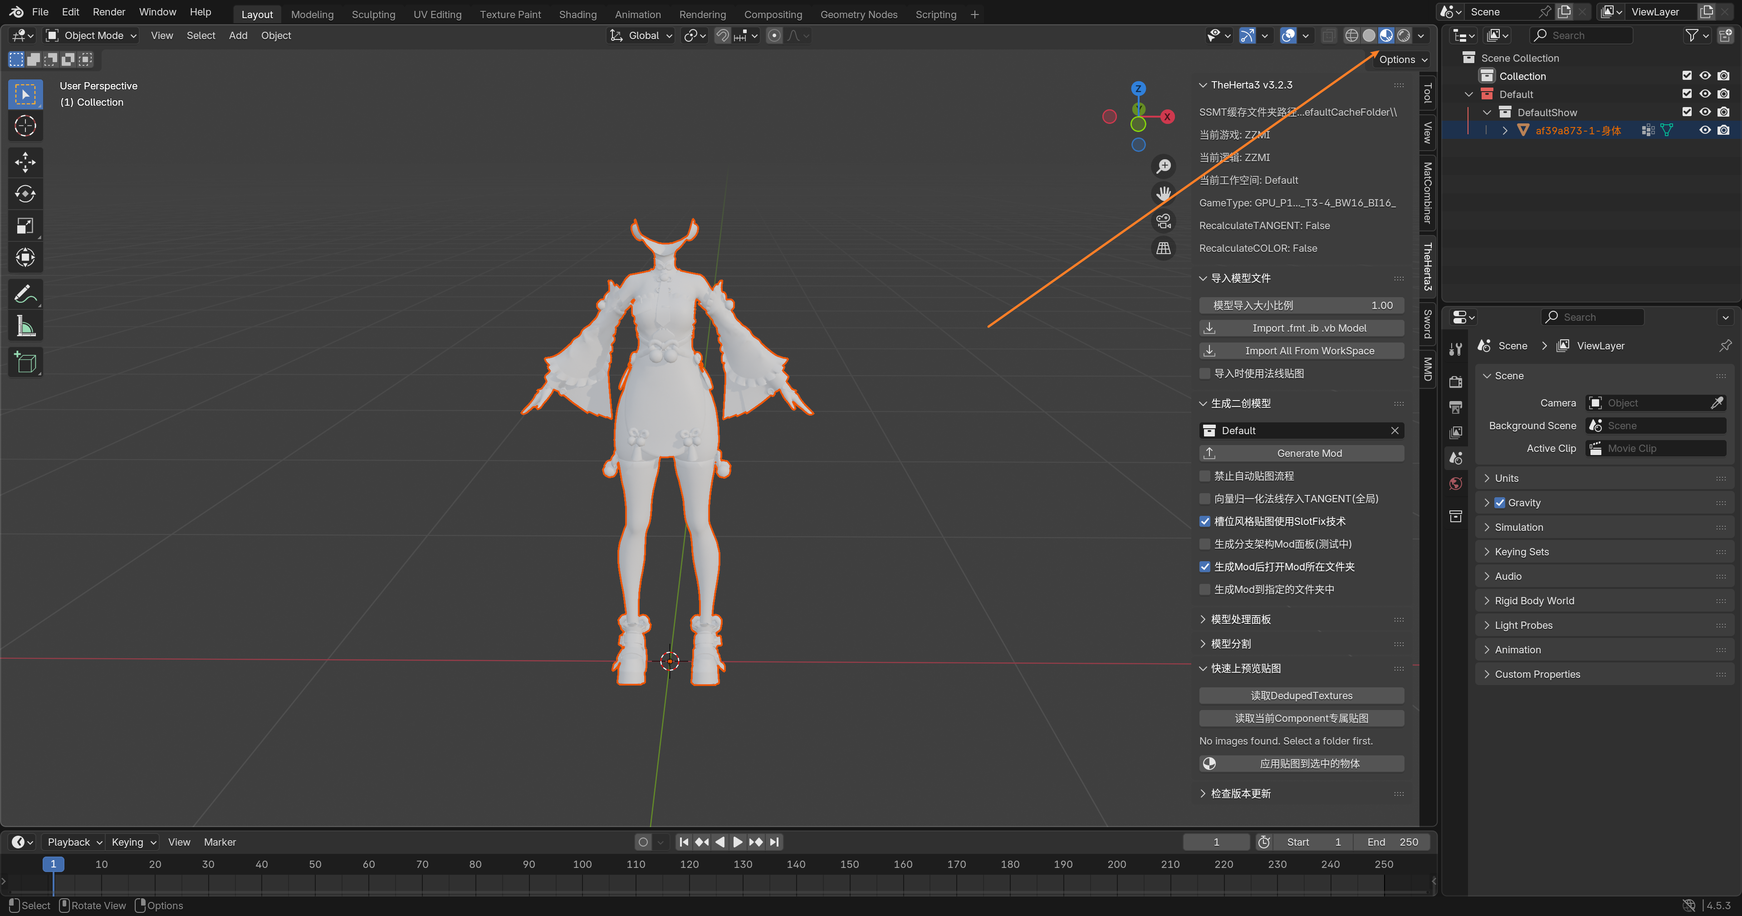This screenshot has height=916, width=1742.
Task: Select the Scale tool
Action: (25, 226)
